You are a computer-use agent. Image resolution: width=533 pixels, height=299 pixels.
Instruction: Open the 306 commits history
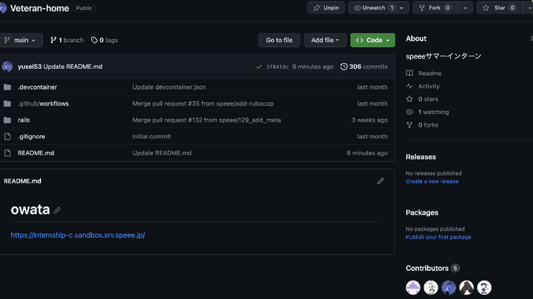coord(364,67)
